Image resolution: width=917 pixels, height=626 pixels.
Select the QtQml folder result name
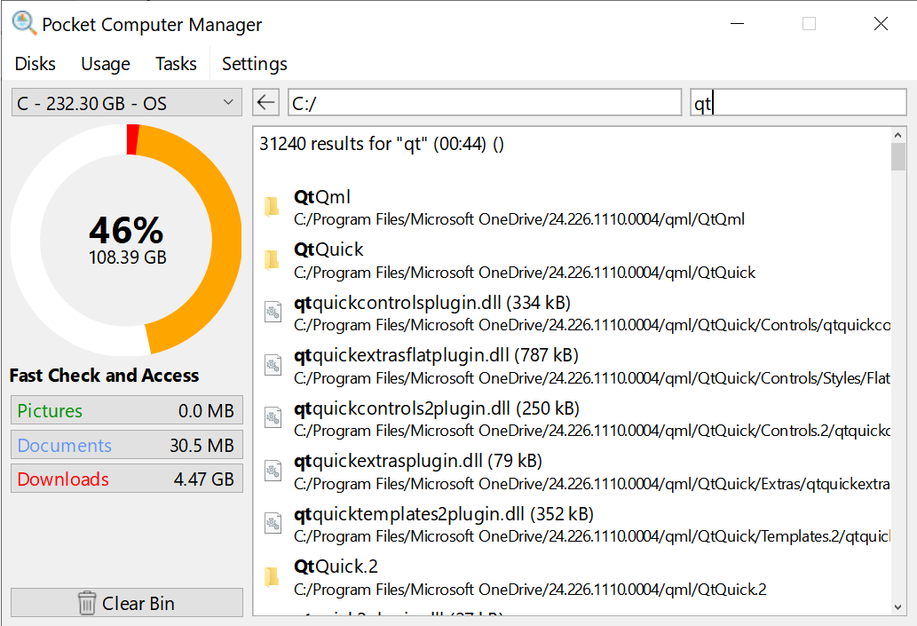coord(321,197)
